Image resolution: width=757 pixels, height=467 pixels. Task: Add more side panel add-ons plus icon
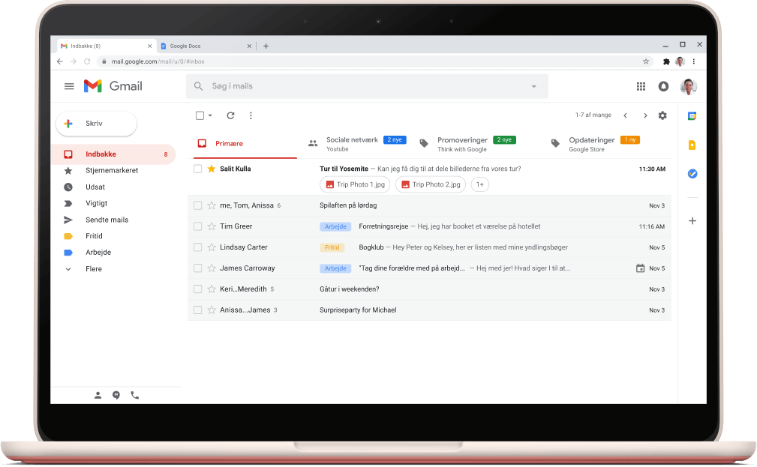[692, 221]
